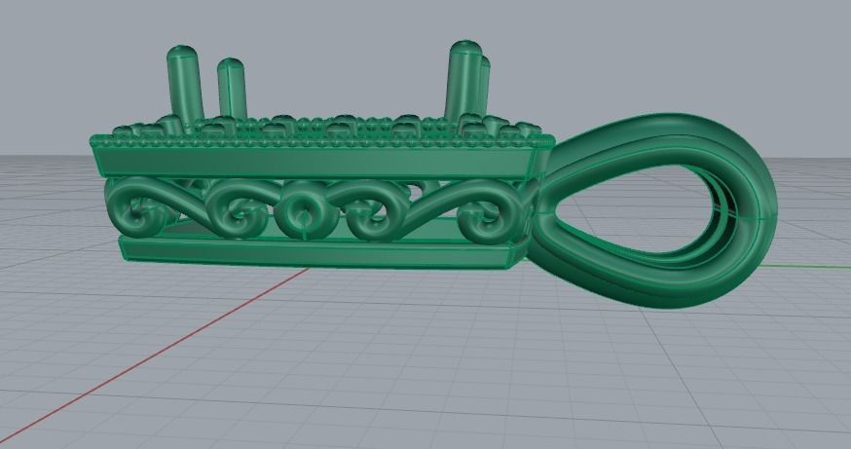Select the shorter second prong on the left
The height and width of the screenshot is (449, 851).
click(x=233, y=89)
